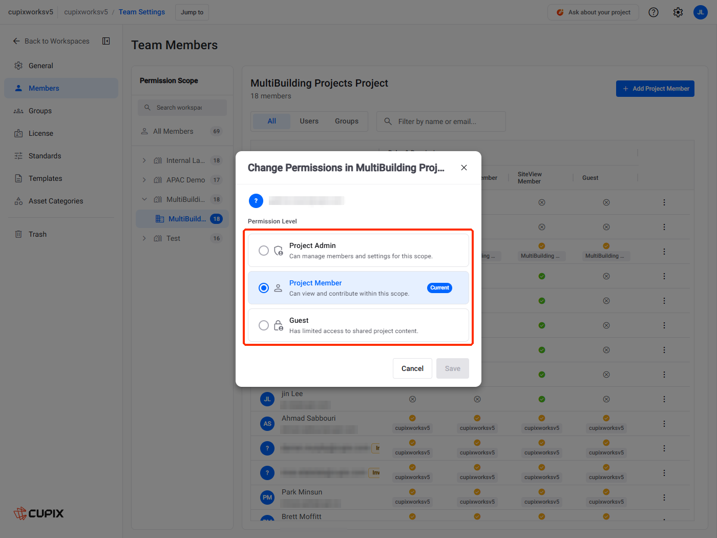Click the cupixworksv5 breadcrumb link
Viewport: 717px width, 538px height.
click(x=86, y=12)
